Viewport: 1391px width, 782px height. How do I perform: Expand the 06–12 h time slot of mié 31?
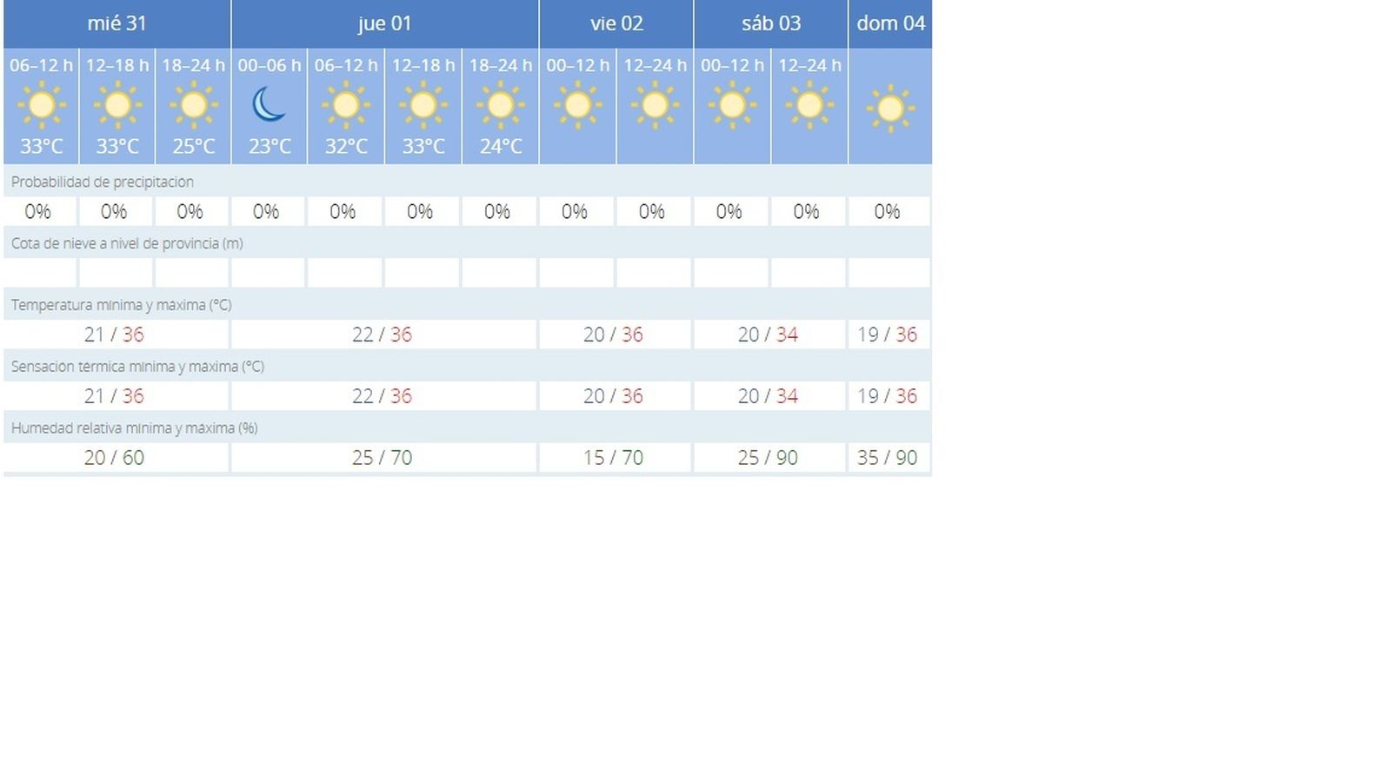click(38, 64)
